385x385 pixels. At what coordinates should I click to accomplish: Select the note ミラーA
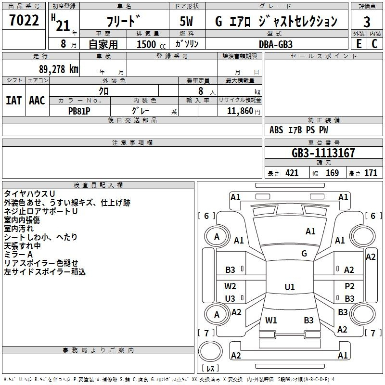pyautogui.click(x=18, y=255)
